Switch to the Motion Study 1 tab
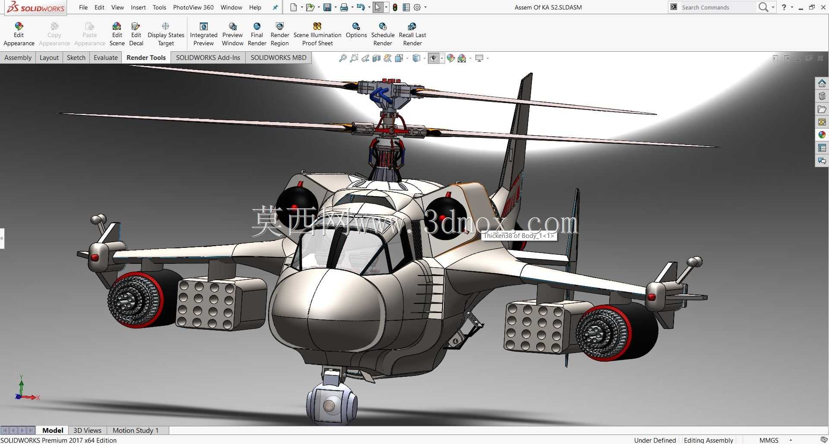This screenshot has height=444, width=829. coord(136,430)
